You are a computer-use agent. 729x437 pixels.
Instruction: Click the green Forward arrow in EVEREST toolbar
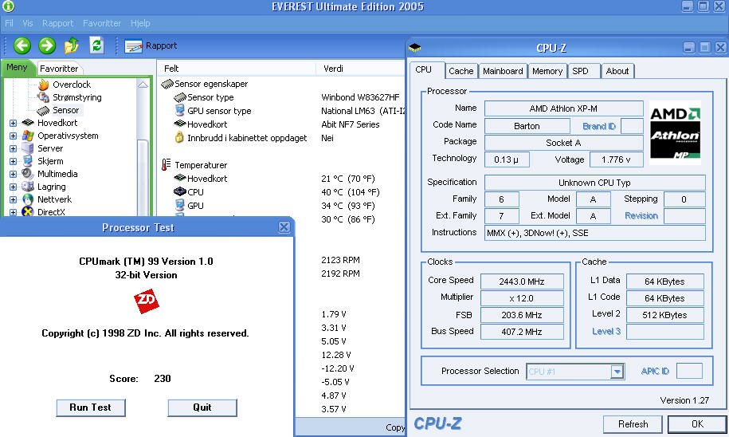point(47,45)
